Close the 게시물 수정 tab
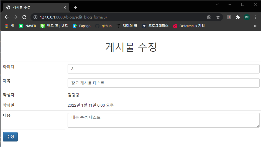Viewport: 261px width, 147px height. [65, 7]
